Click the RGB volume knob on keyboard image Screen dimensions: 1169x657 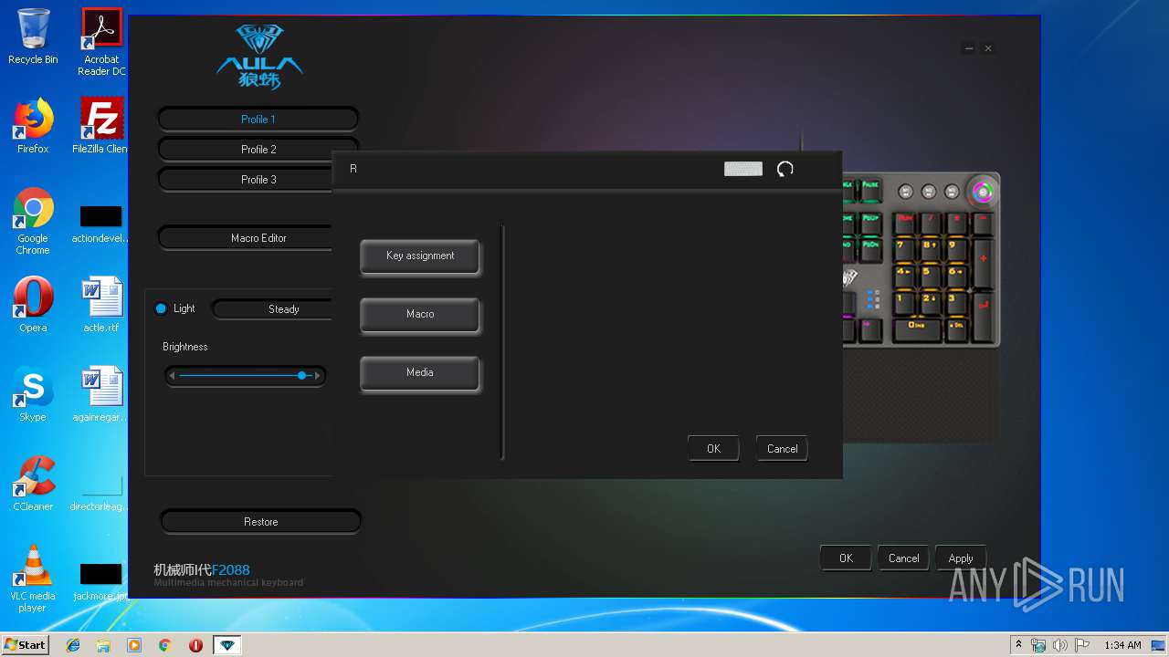pos(984,191)
